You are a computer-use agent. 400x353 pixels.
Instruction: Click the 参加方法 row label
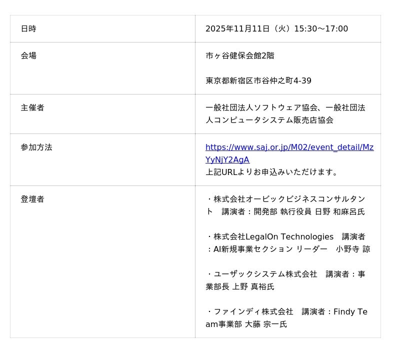coord(36,147)
